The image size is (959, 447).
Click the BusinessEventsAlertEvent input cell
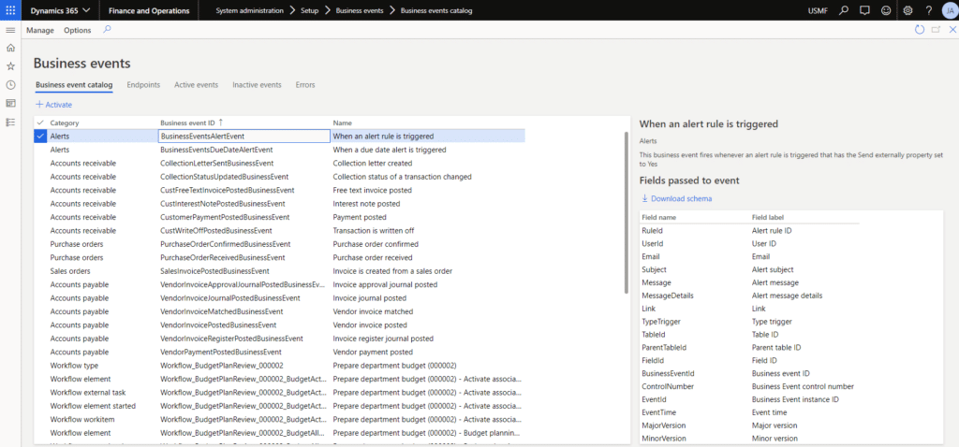[244, 137]
